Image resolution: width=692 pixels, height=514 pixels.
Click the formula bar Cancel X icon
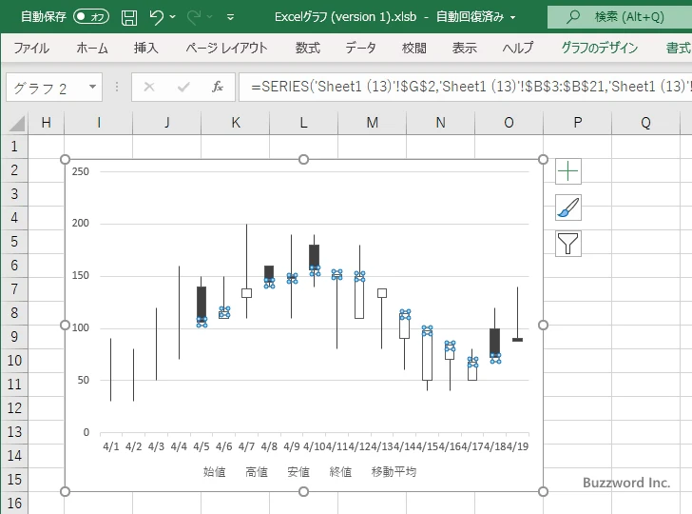pos(149,87)
